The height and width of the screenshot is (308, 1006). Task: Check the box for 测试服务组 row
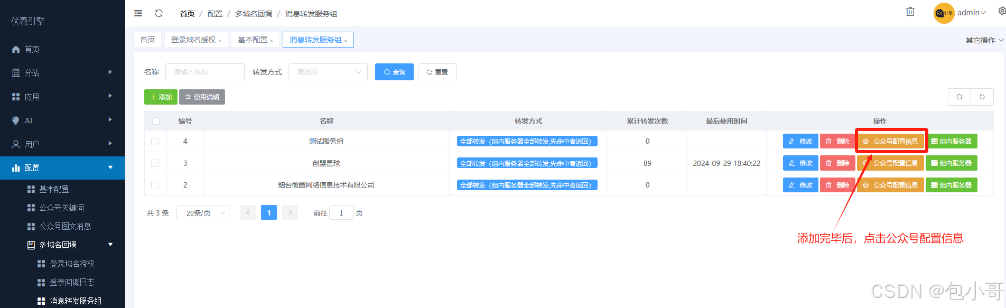tap(155, 142)
